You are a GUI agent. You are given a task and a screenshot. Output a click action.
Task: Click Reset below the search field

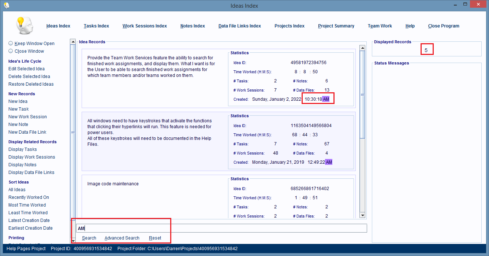point(155,238)
